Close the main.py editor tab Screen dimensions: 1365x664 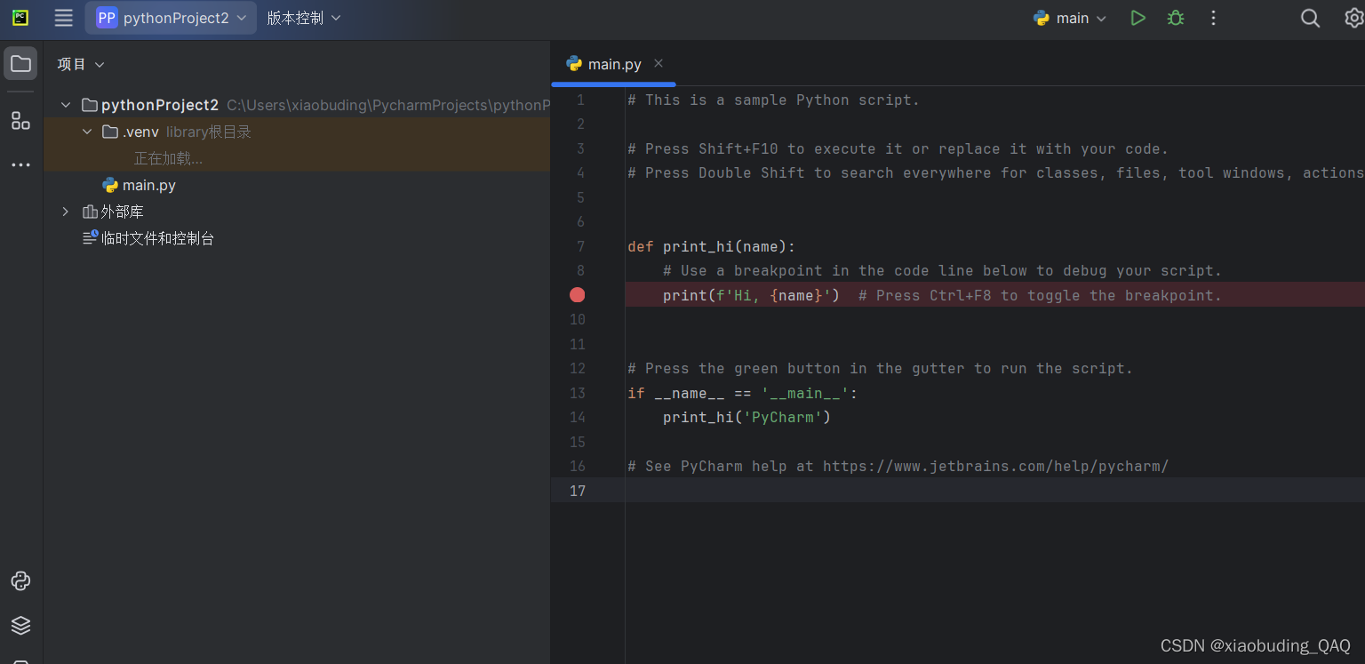point(659,63)
